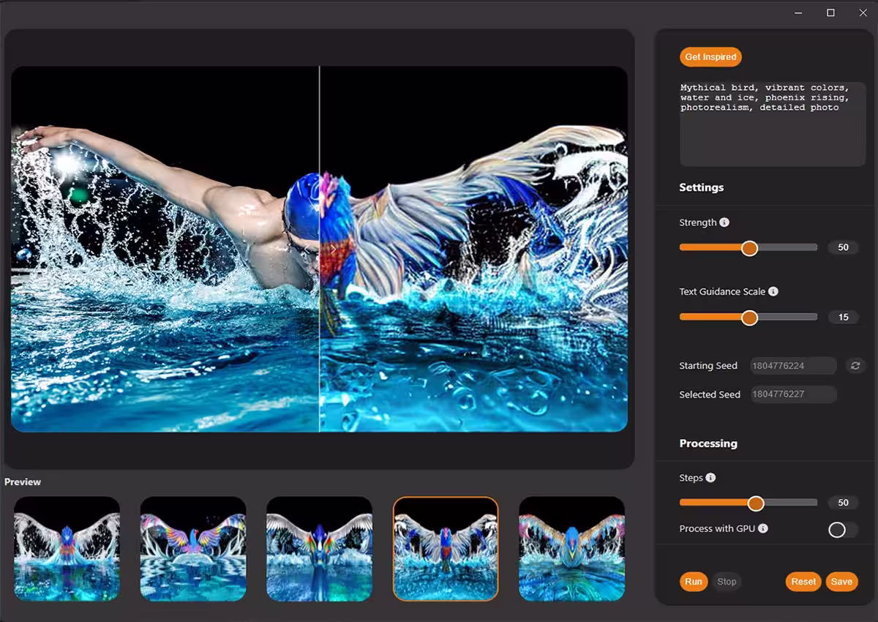Viewport: 878px width, 622px height.
Task: Reset all generation settings
Action: pyautogui.click(x=803, y=581)
